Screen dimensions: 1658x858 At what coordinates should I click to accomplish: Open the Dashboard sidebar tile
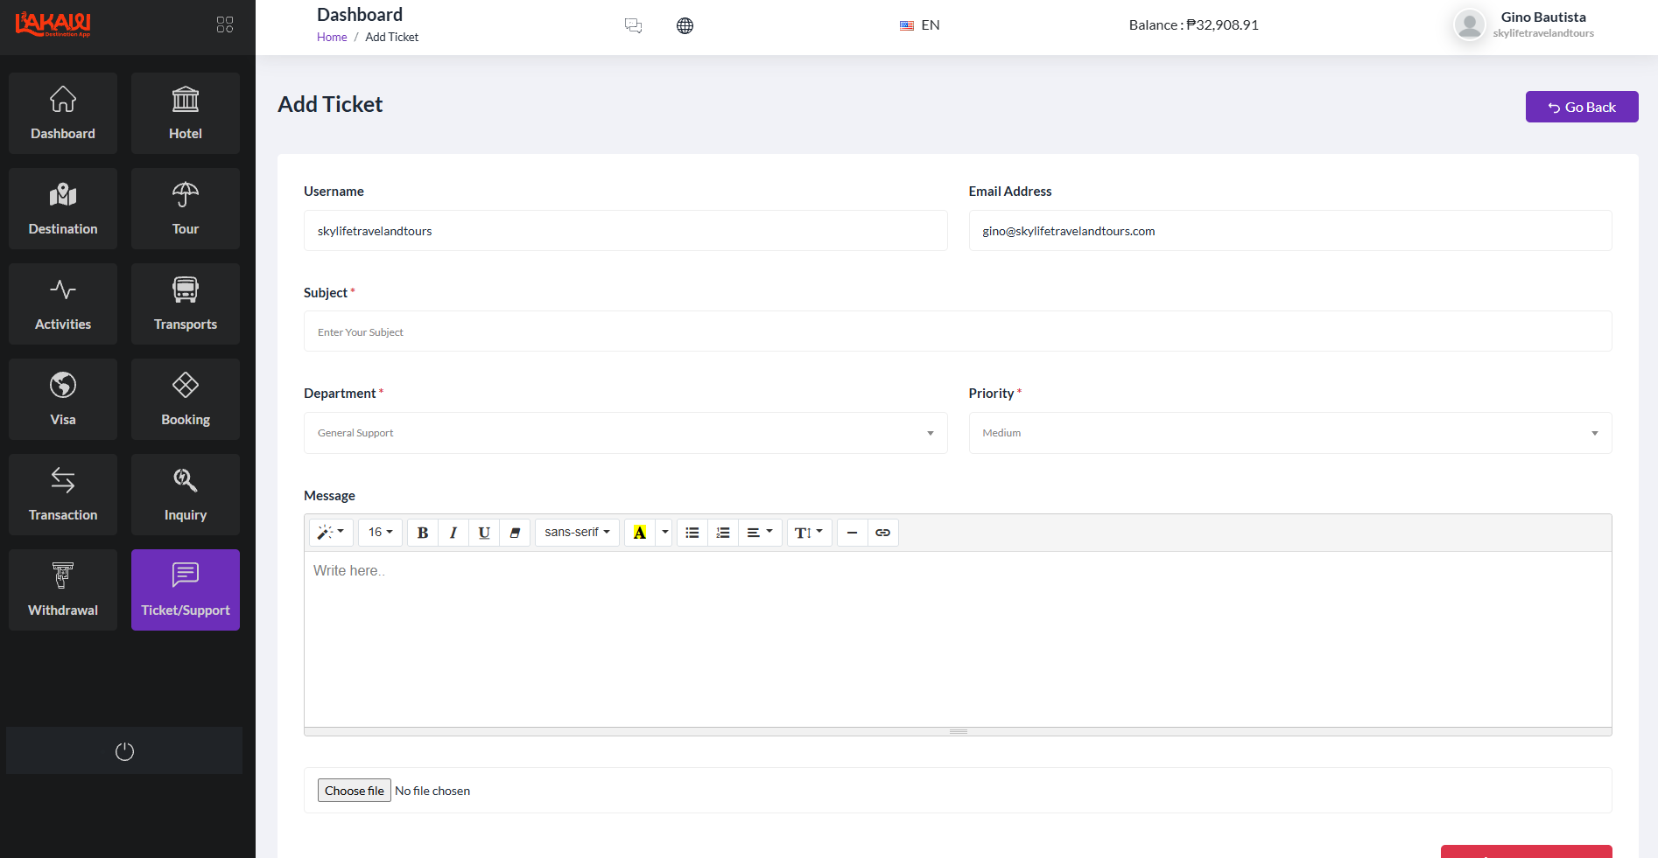63,114
